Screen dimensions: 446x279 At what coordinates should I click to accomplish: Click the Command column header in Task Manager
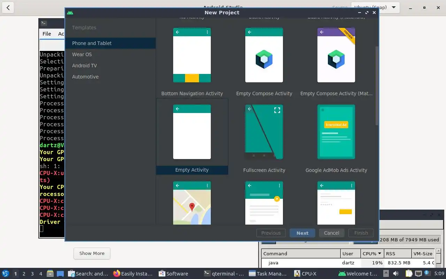(301, 254)
